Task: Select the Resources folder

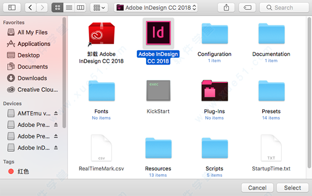Action: point(159,148)
